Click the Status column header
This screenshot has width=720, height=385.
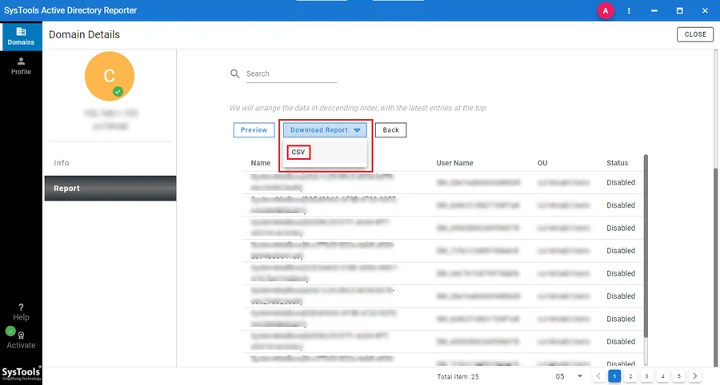pos(617,163)
